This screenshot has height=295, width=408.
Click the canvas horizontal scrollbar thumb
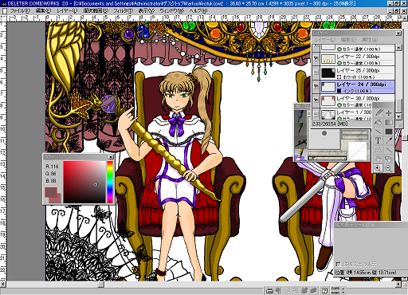101,284
